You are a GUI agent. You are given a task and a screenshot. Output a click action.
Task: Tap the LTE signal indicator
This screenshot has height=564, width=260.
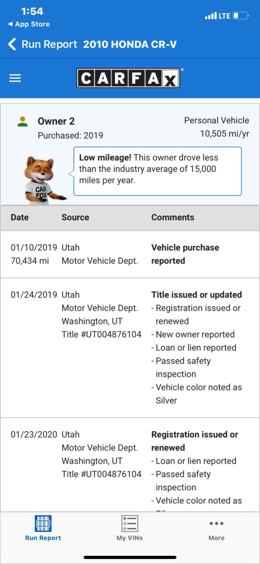[x=218, y=16]
